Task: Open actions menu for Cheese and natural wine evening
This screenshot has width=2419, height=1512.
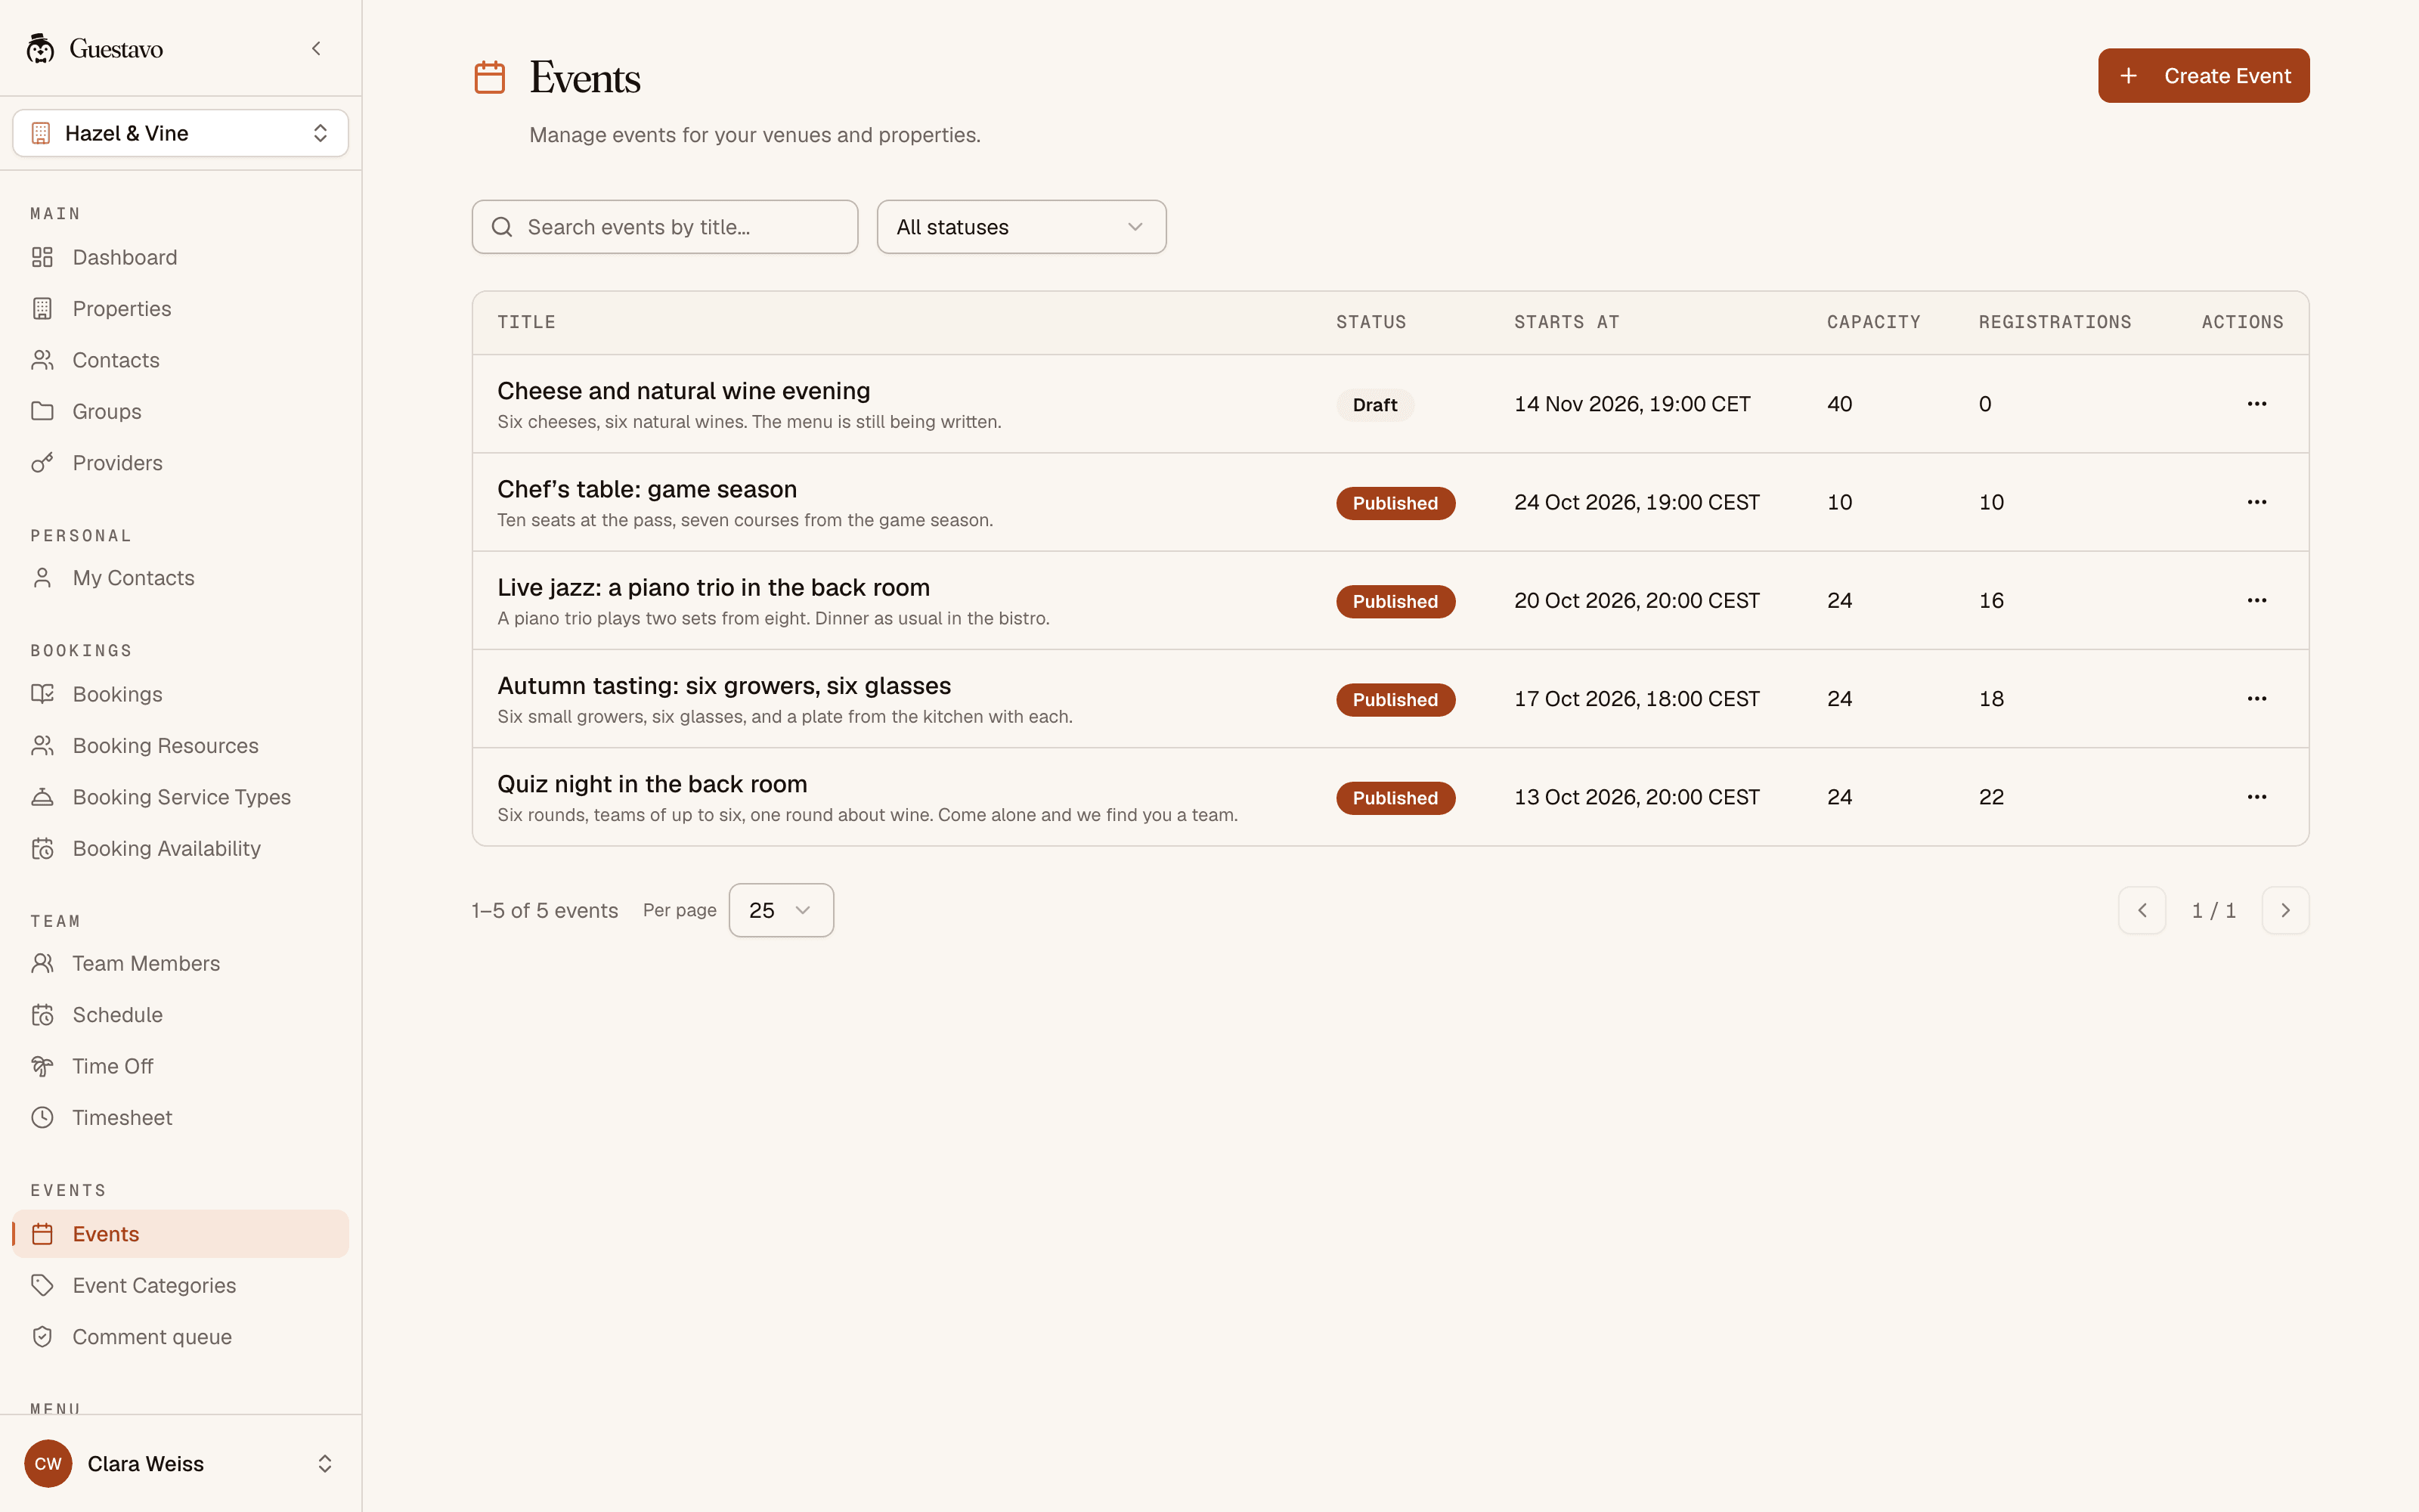Action: point(2256,404)
